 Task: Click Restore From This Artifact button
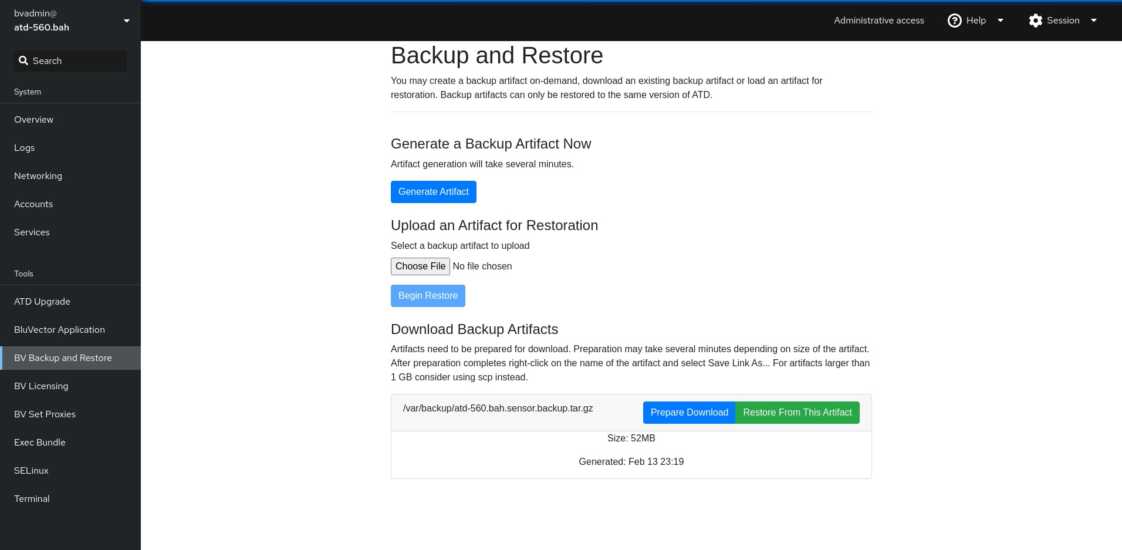tap(797, 413)
